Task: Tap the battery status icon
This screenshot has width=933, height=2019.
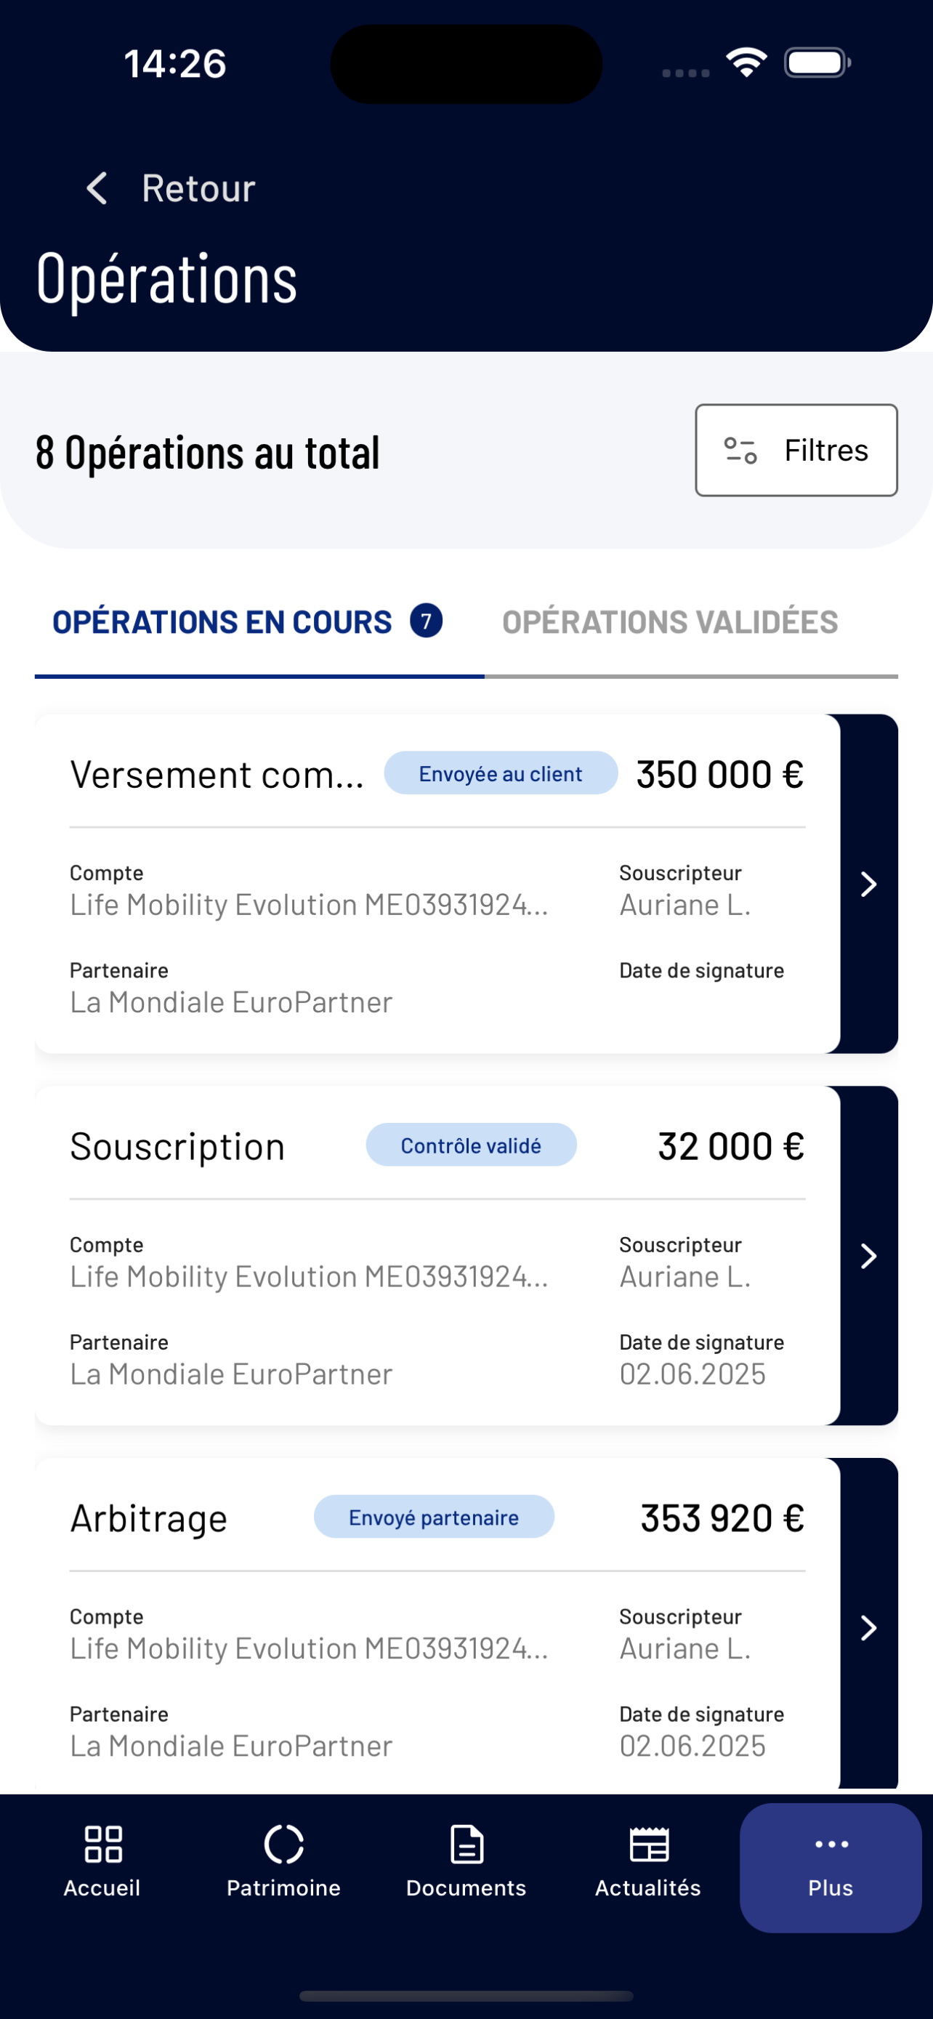Action: [817, 63]
